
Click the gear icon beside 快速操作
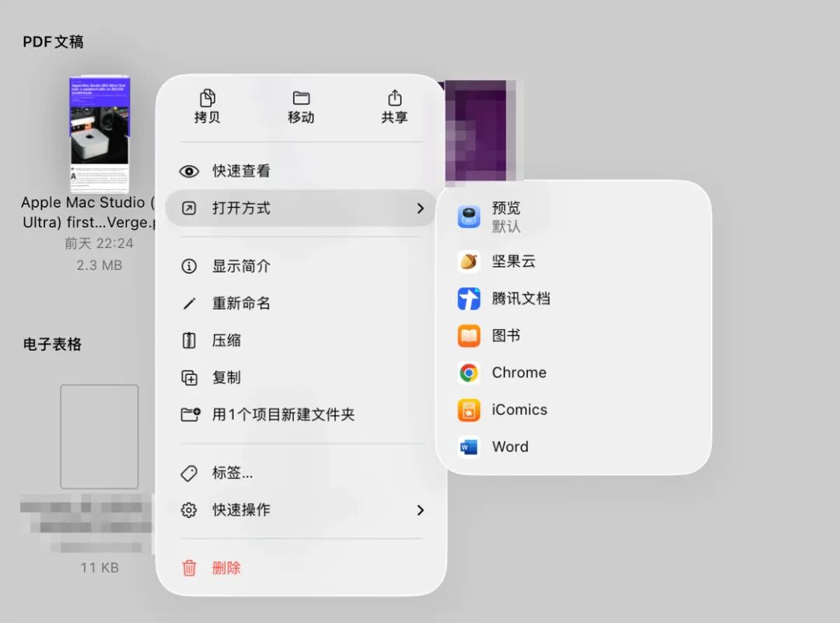[x=189, y=510]
